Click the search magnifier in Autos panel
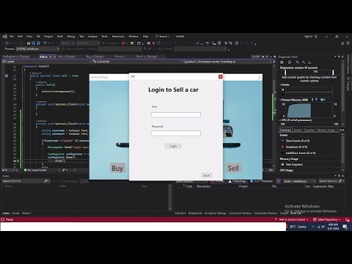The height and width of the screenshot is (264, 352). click(45, 181)
